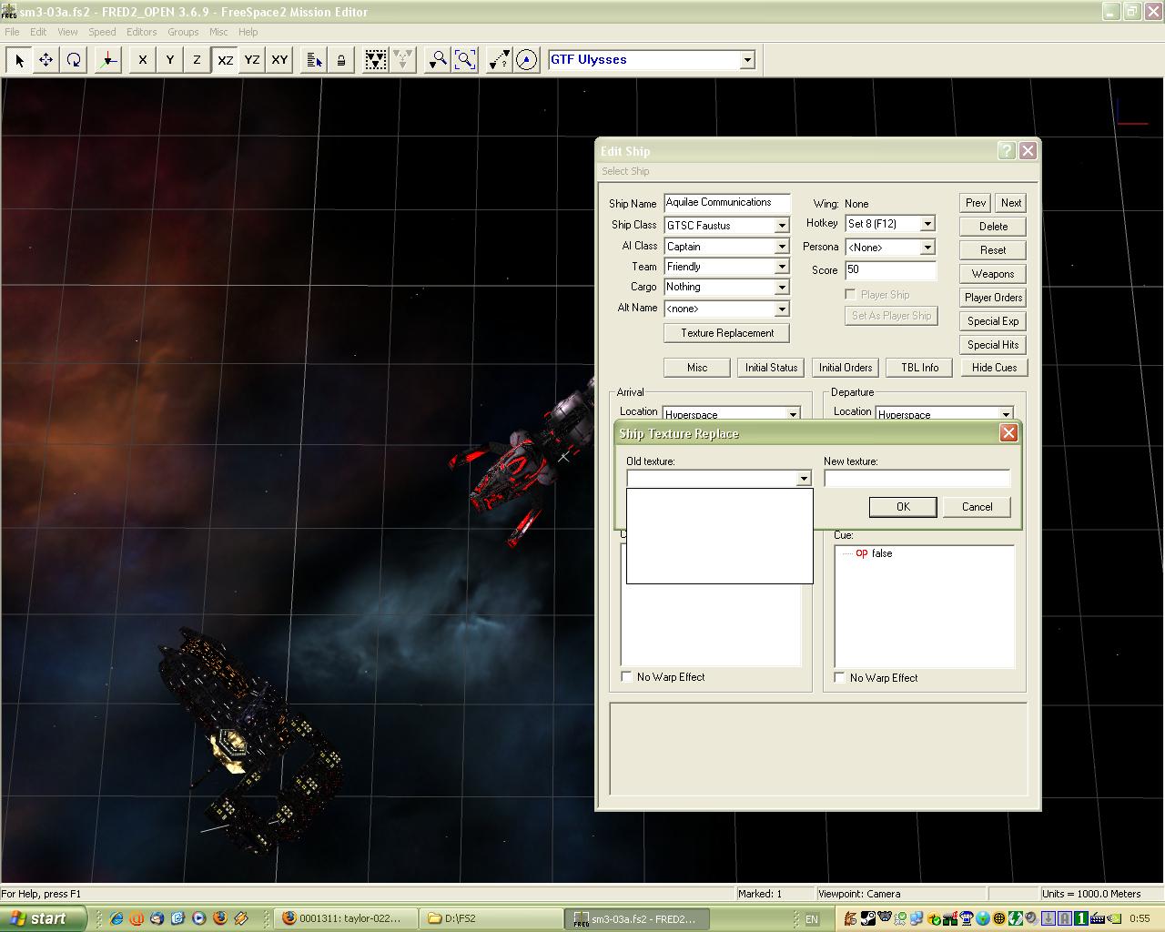Click the Ship Name text field

pos(727,203)
